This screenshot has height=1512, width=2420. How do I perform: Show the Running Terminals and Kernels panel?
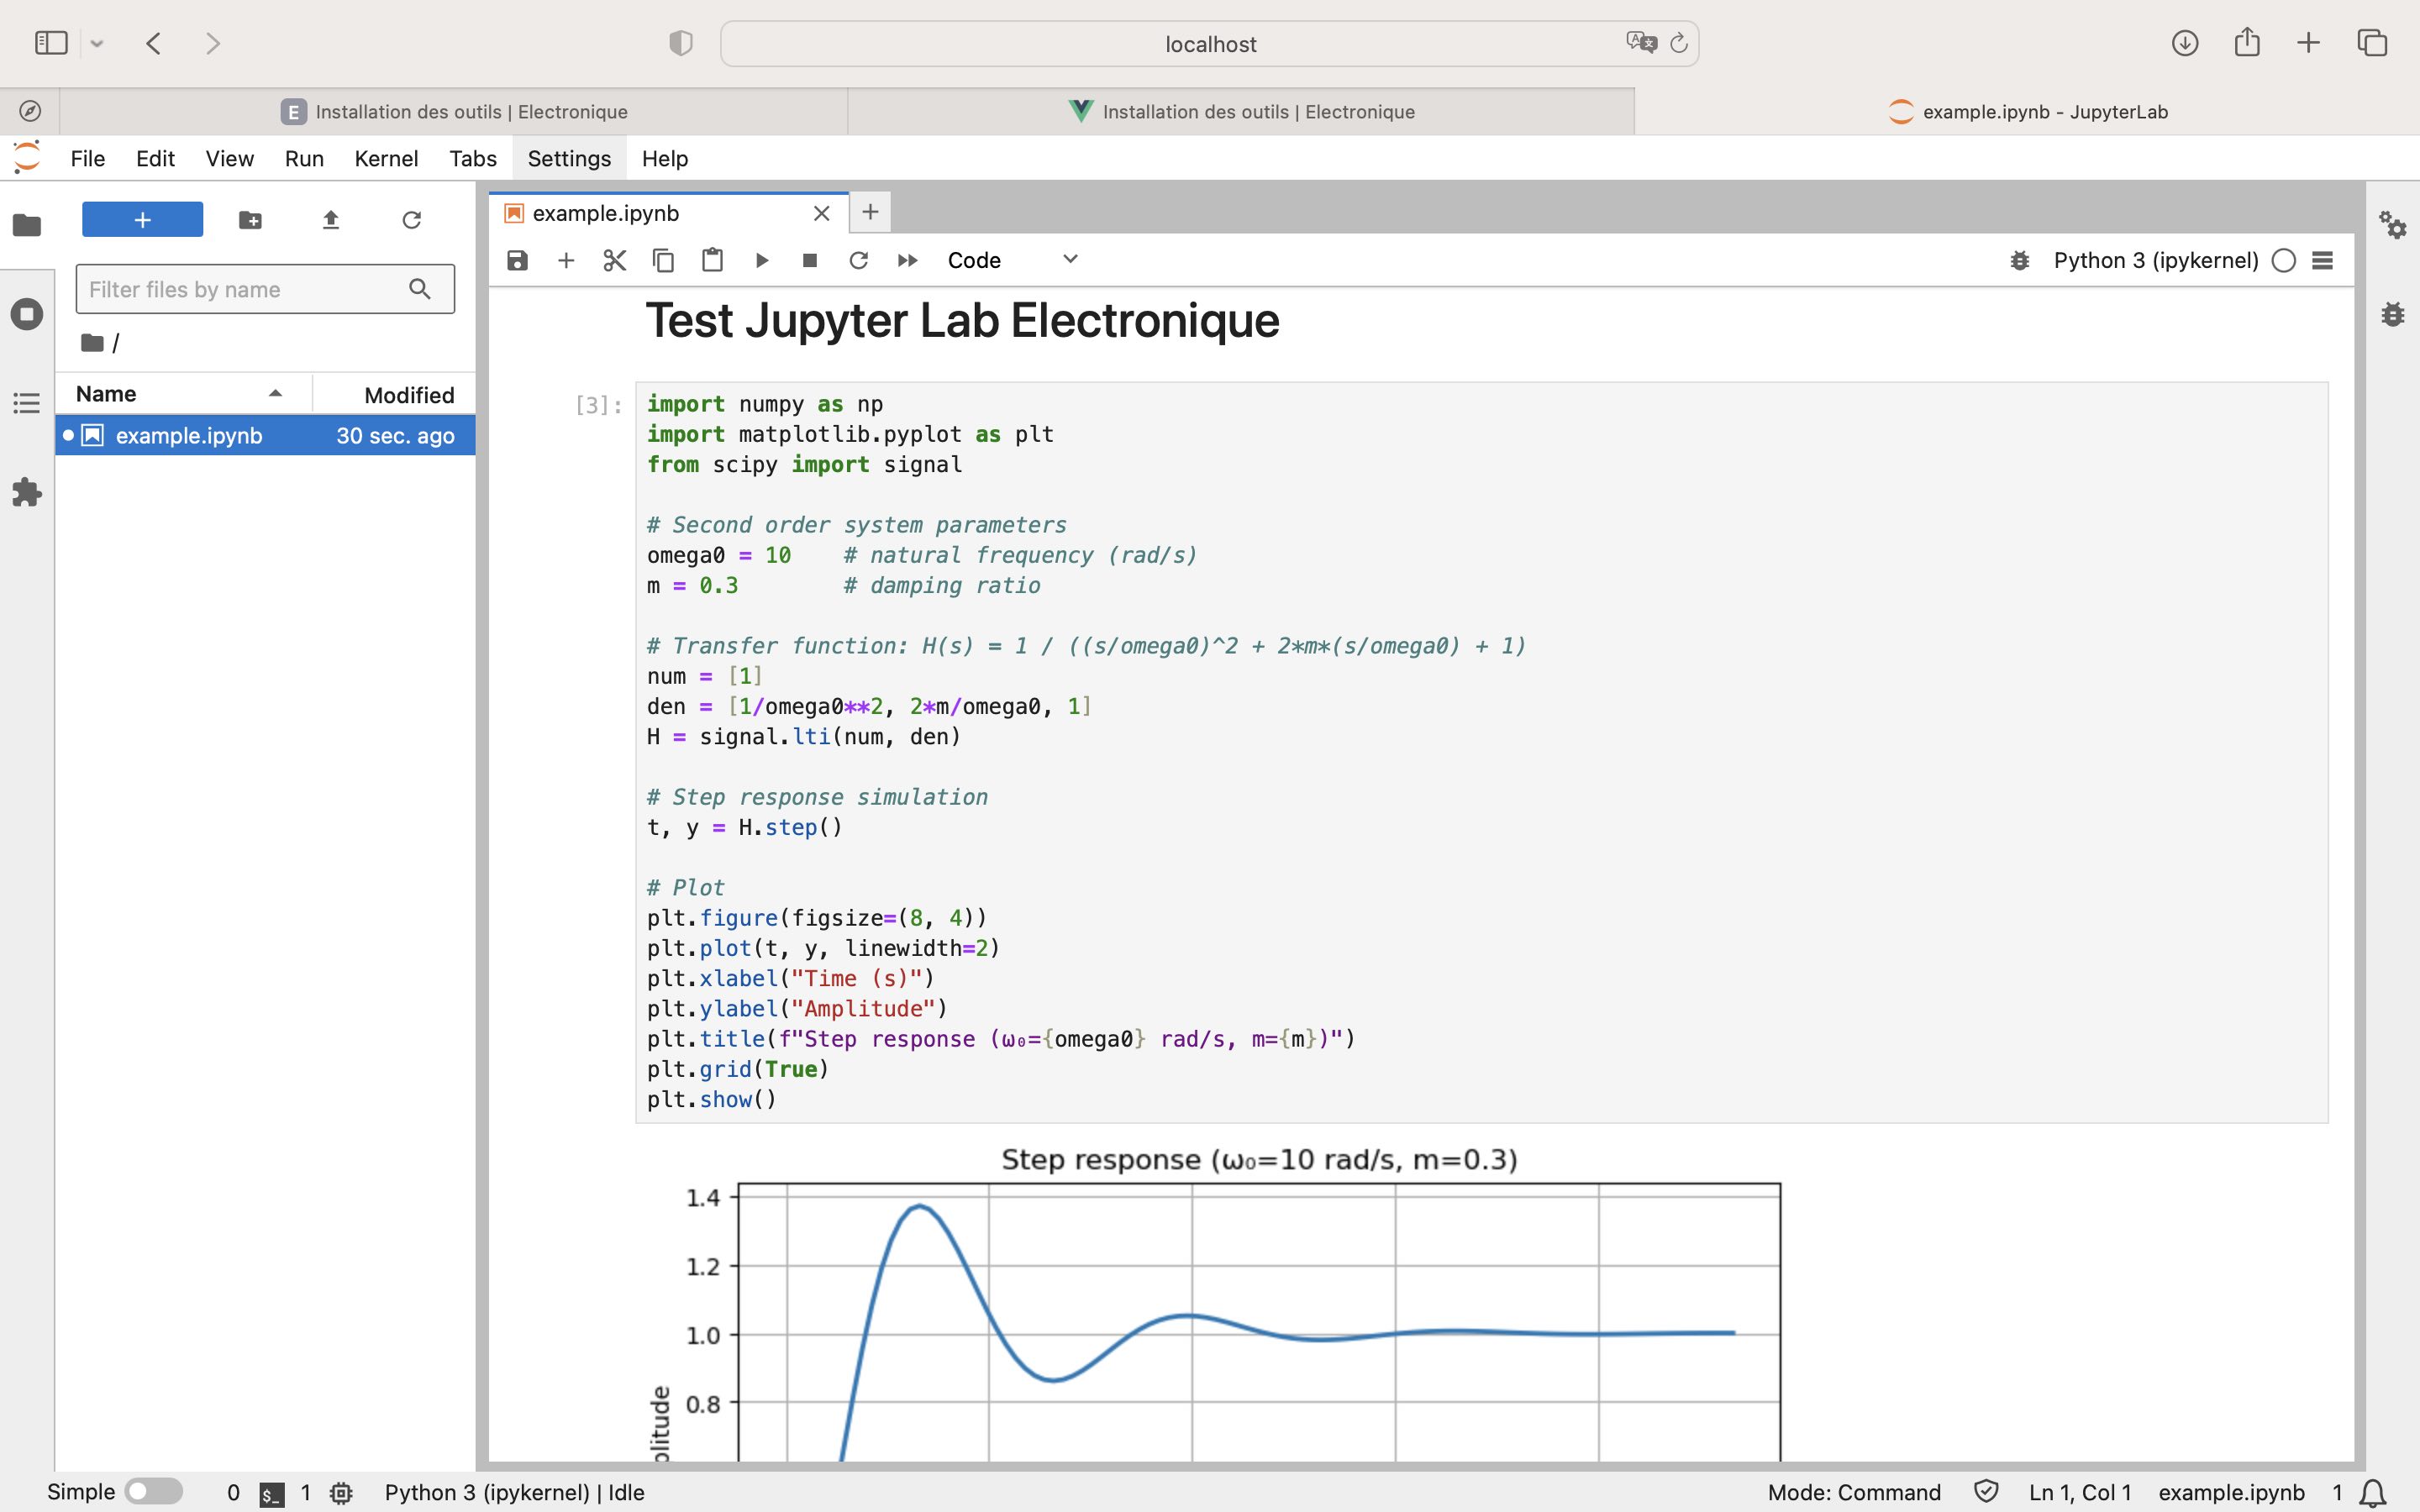pos(27,314)
